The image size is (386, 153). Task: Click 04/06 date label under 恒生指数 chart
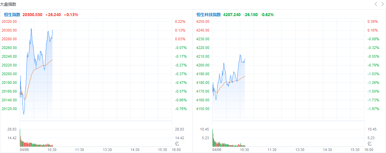25,150
